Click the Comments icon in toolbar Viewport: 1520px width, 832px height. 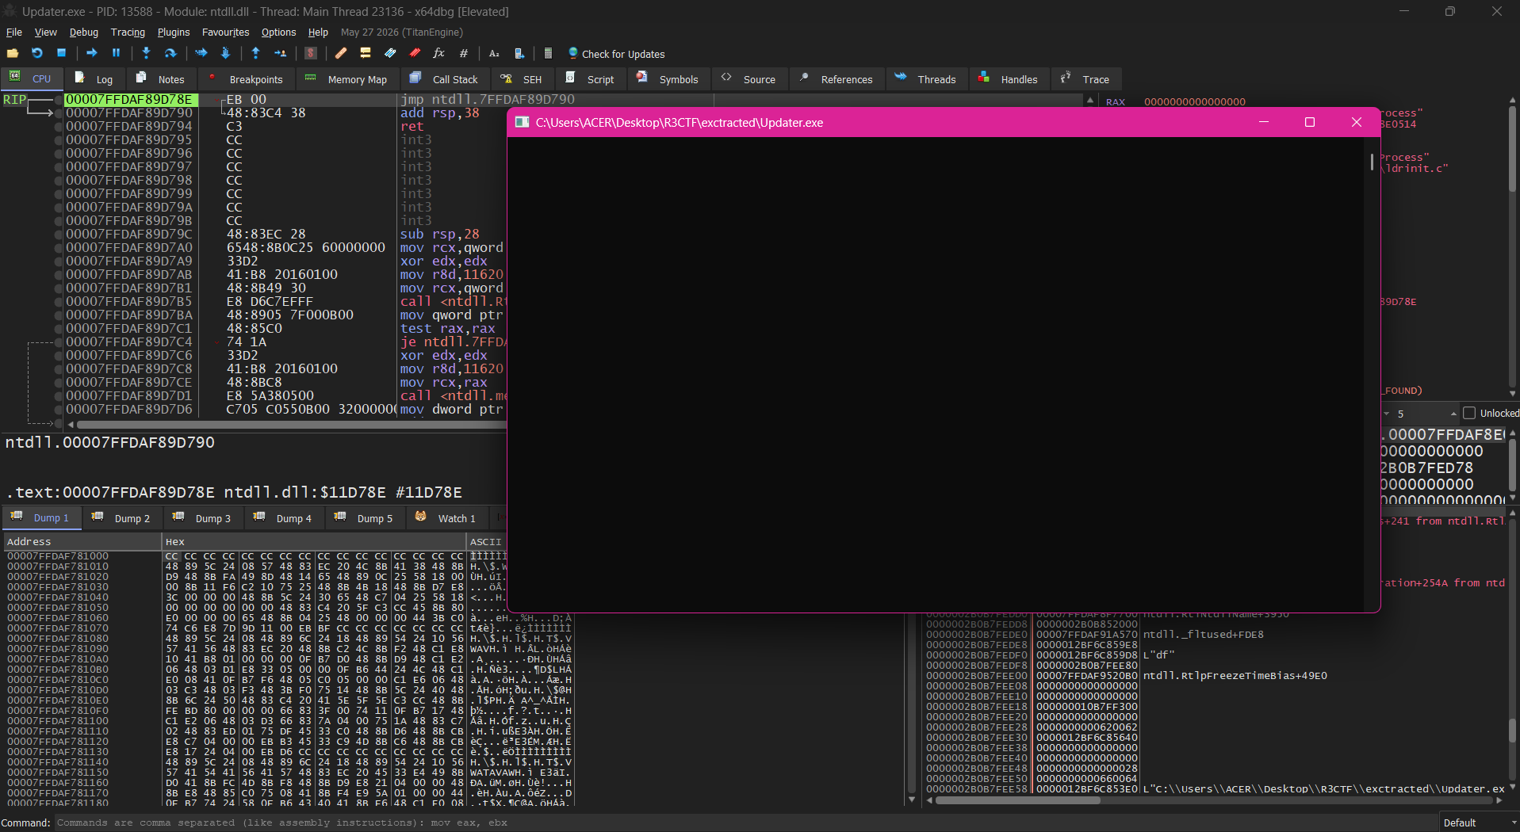pos(366,53)
